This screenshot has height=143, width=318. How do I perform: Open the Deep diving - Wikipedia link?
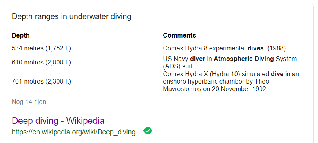click(58, 121)
